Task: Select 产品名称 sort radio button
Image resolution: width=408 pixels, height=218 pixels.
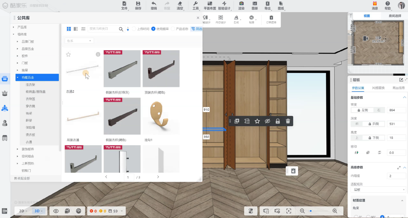Action: [x=173, y=29]
